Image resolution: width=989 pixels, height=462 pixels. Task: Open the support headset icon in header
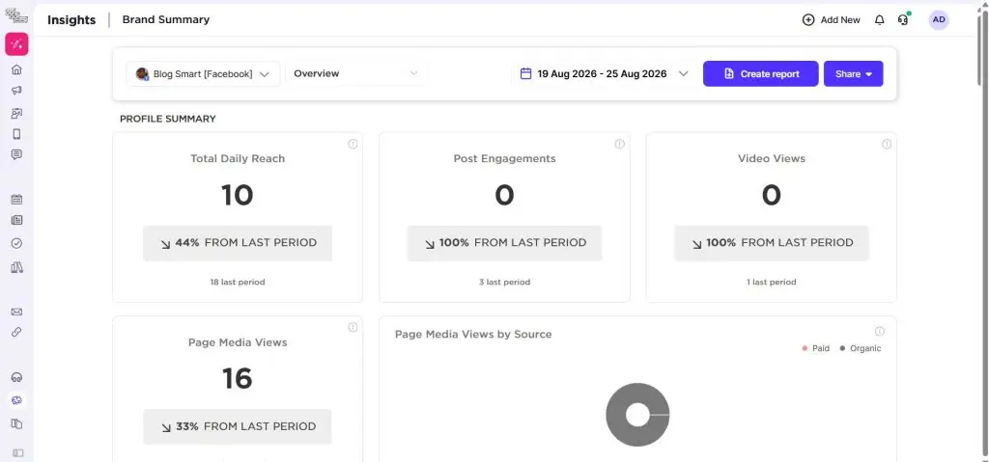(x=903, y=20)
